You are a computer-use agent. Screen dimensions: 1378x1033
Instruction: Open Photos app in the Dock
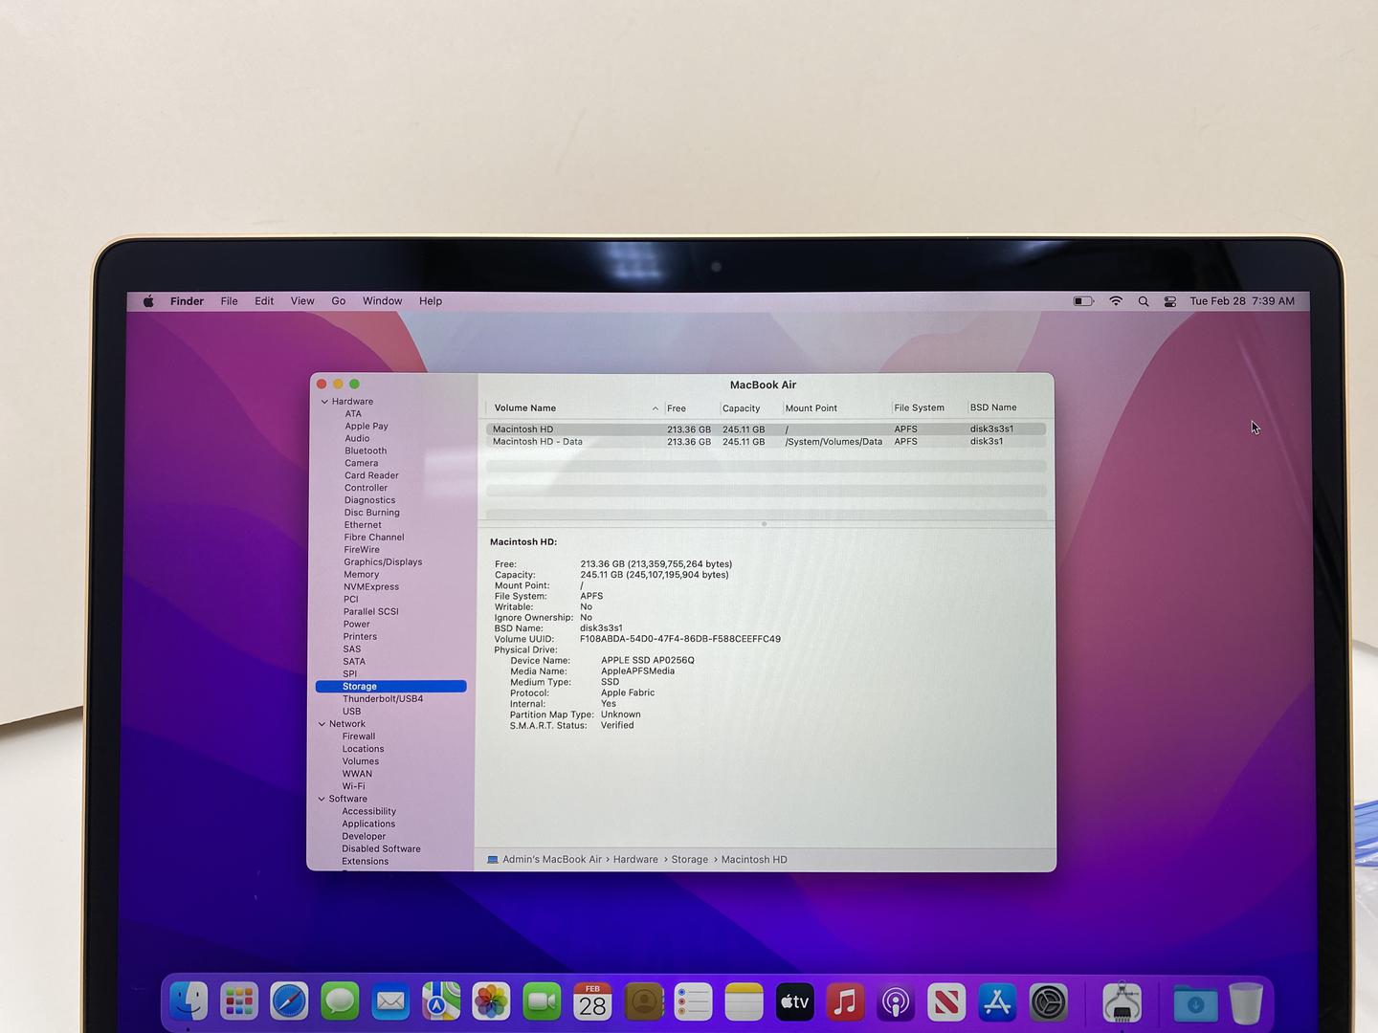point(491,1001)
